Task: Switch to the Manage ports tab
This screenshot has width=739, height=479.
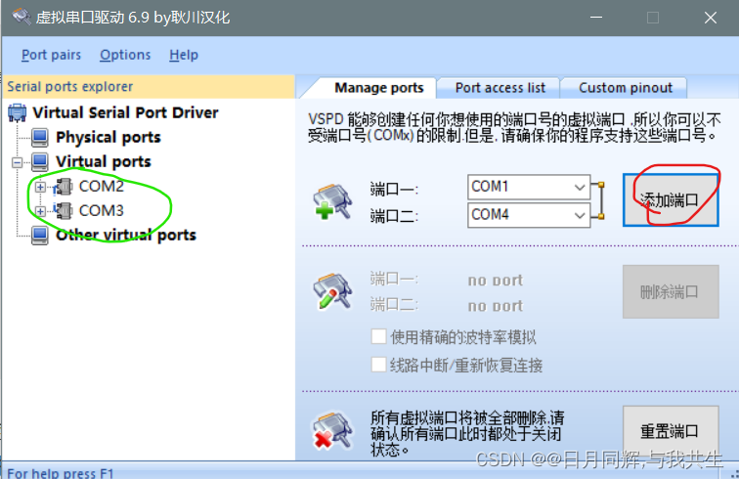Action: point(379,88)
